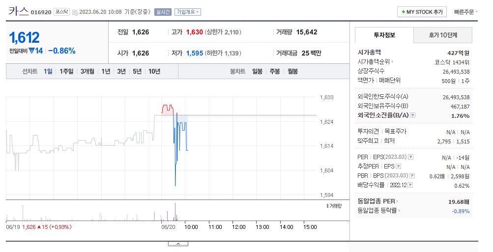Show the 일봉 candle chart

point(257,71)
